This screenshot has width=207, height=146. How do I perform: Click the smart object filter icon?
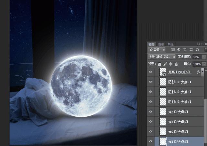coord(197,50)
